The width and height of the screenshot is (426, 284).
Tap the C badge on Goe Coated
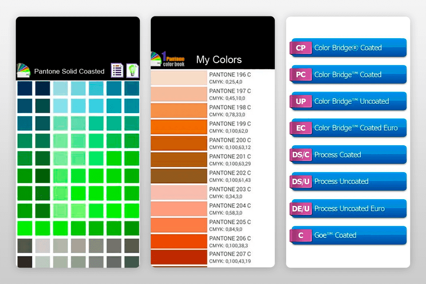(x=301, y=236)
